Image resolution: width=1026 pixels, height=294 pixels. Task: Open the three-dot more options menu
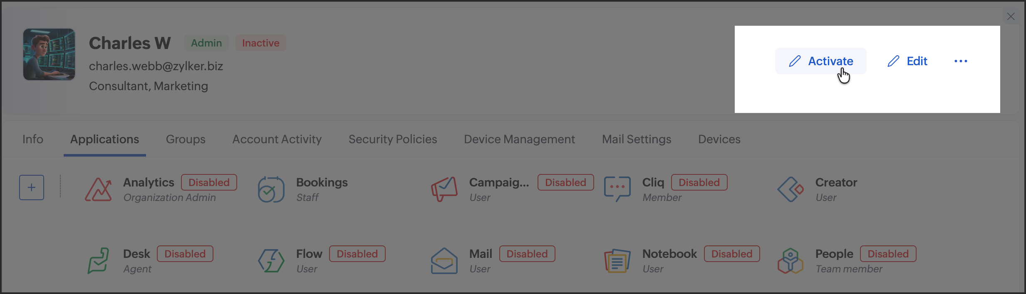tap(961, 61)
